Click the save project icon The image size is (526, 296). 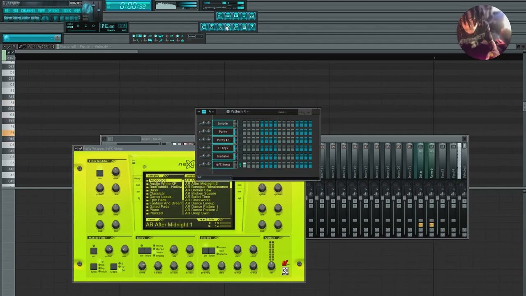tap(212, 27)
